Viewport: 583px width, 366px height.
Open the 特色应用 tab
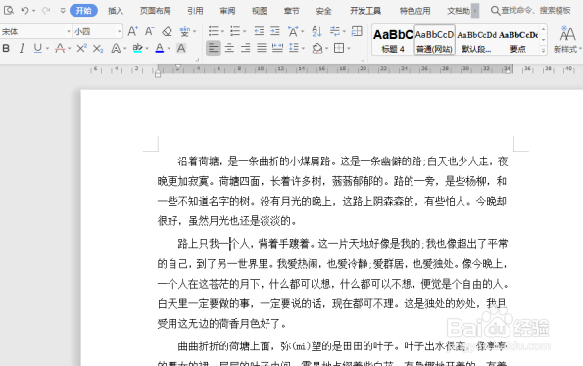pos(414,11)
